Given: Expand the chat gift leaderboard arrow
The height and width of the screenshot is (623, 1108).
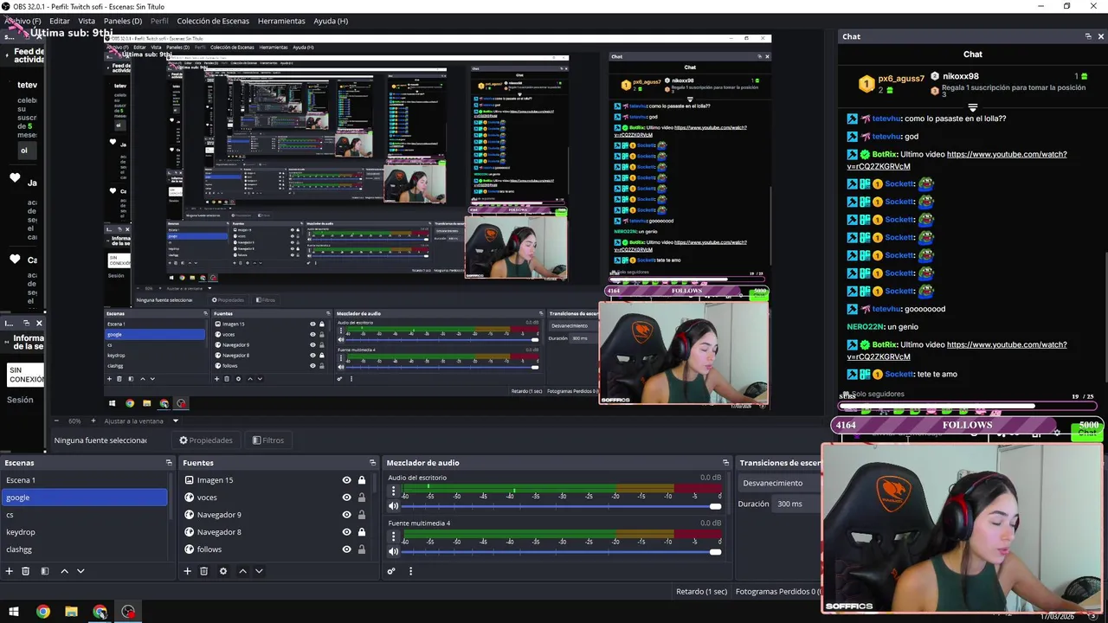Looking at the screenshot, I should click(x=973, y=108).
